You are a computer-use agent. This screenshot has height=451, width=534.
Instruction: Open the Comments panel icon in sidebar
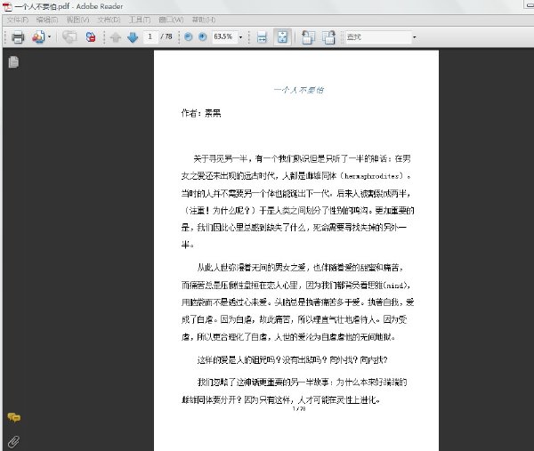(x=14, y=417)
